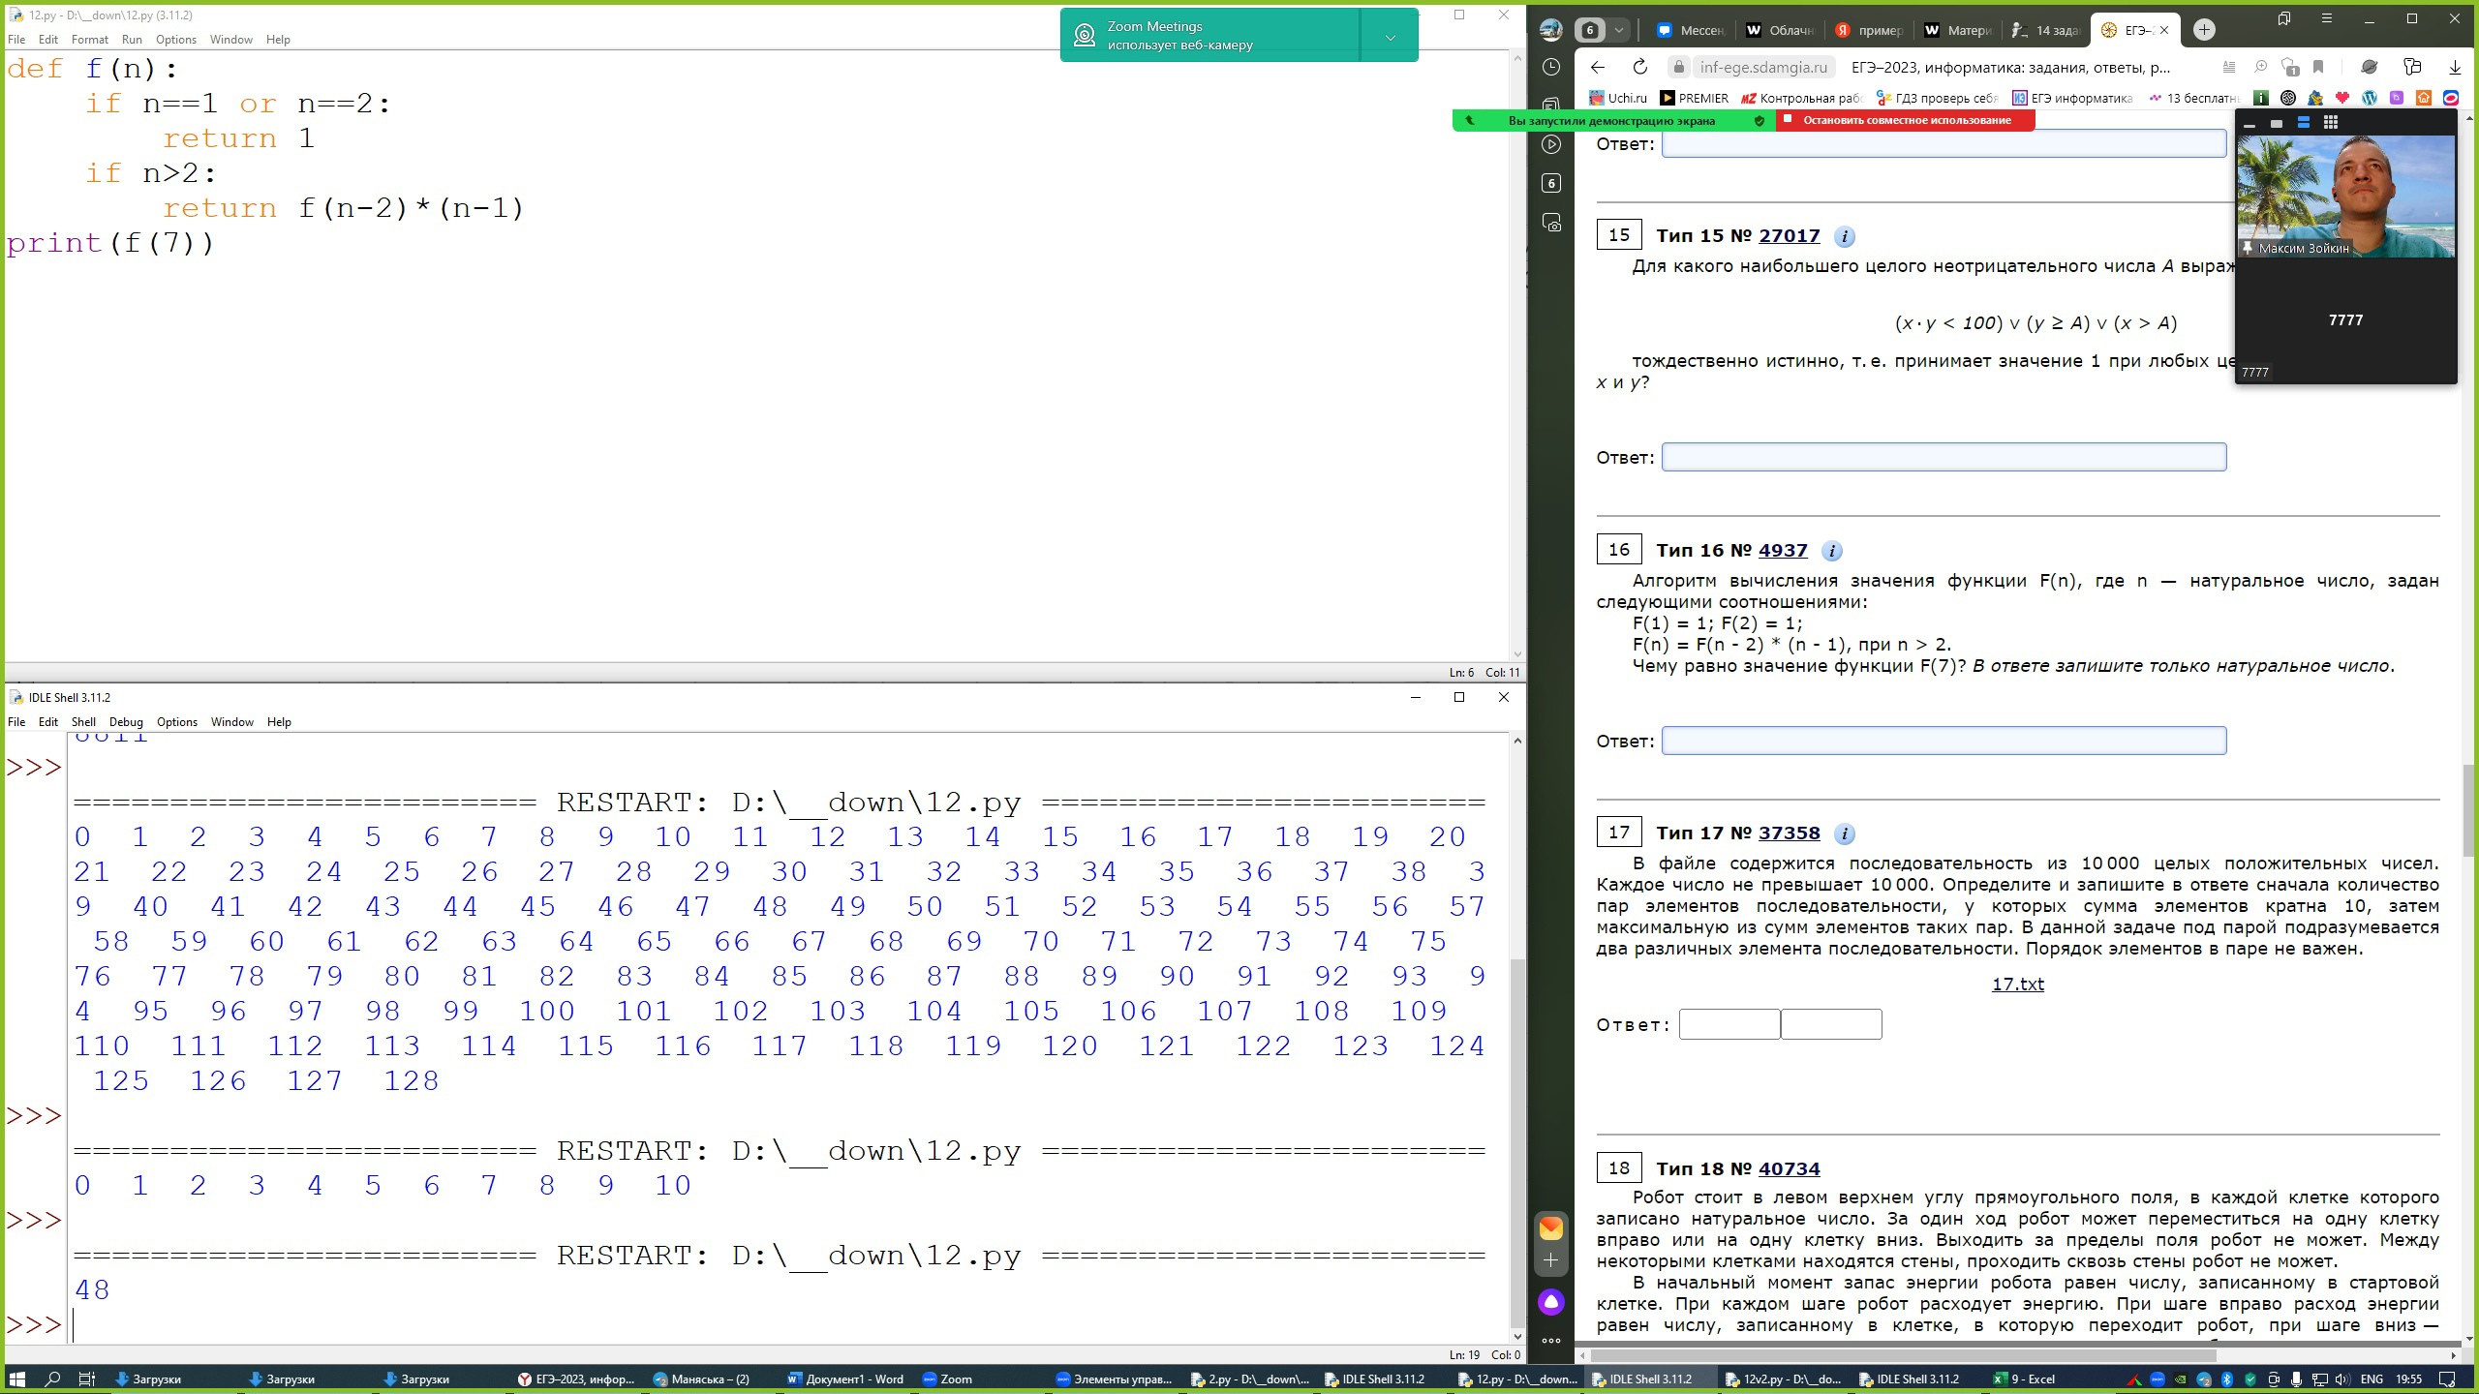This screenshot has width=2479, height=1394.
Task: Open mail icon in browser sidebar
Action: [x=1551, y=1227]
